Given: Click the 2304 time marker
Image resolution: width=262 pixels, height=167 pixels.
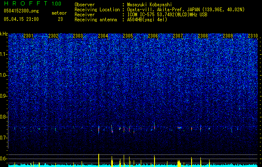Looking at the screenshot, I should pyautogui.click(x=103, y=35).
